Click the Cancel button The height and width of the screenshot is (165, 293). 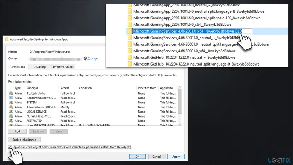click(x=157, y=157)
